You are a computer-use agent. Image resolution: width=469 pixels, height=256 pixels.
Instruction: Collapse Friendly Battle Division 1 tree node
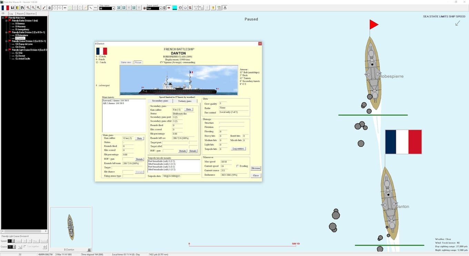(6, 21)
